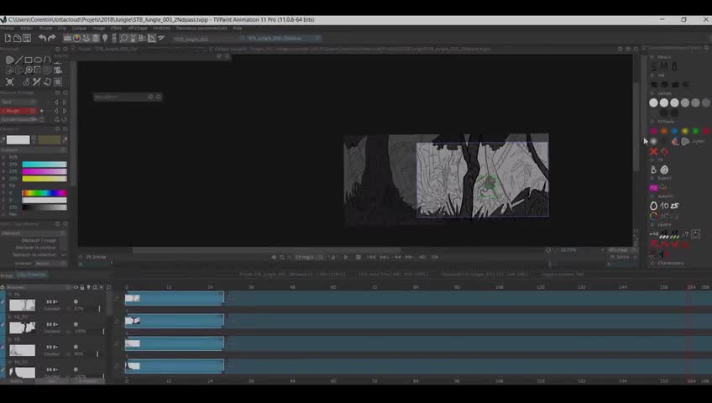Click the circular refresh icon in Layers section
This screenshot has width=712, height=403.
(695, 234)
